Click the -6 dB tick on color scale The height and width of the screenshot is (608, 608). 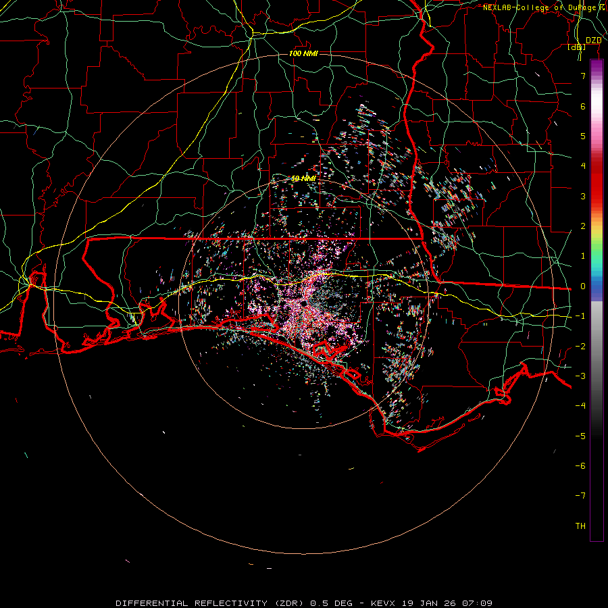tap(580, 465)
